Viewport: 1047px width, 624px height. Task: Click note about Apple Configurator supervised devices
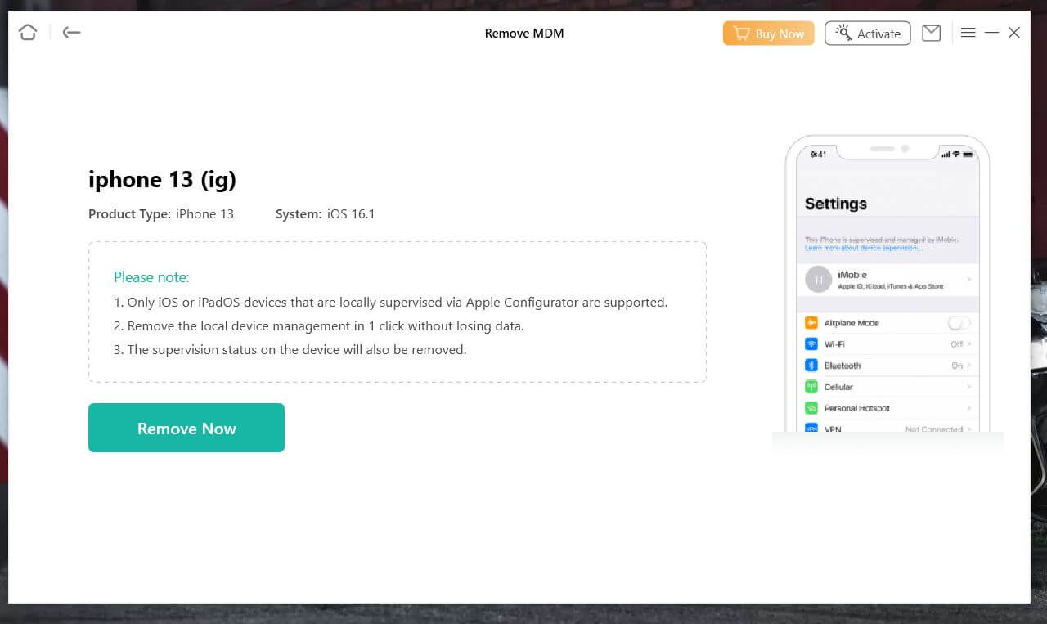[391, 303]
